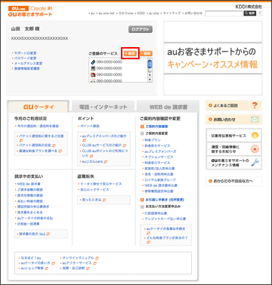Click the service list scroll-up arrow

coord(150,75)
